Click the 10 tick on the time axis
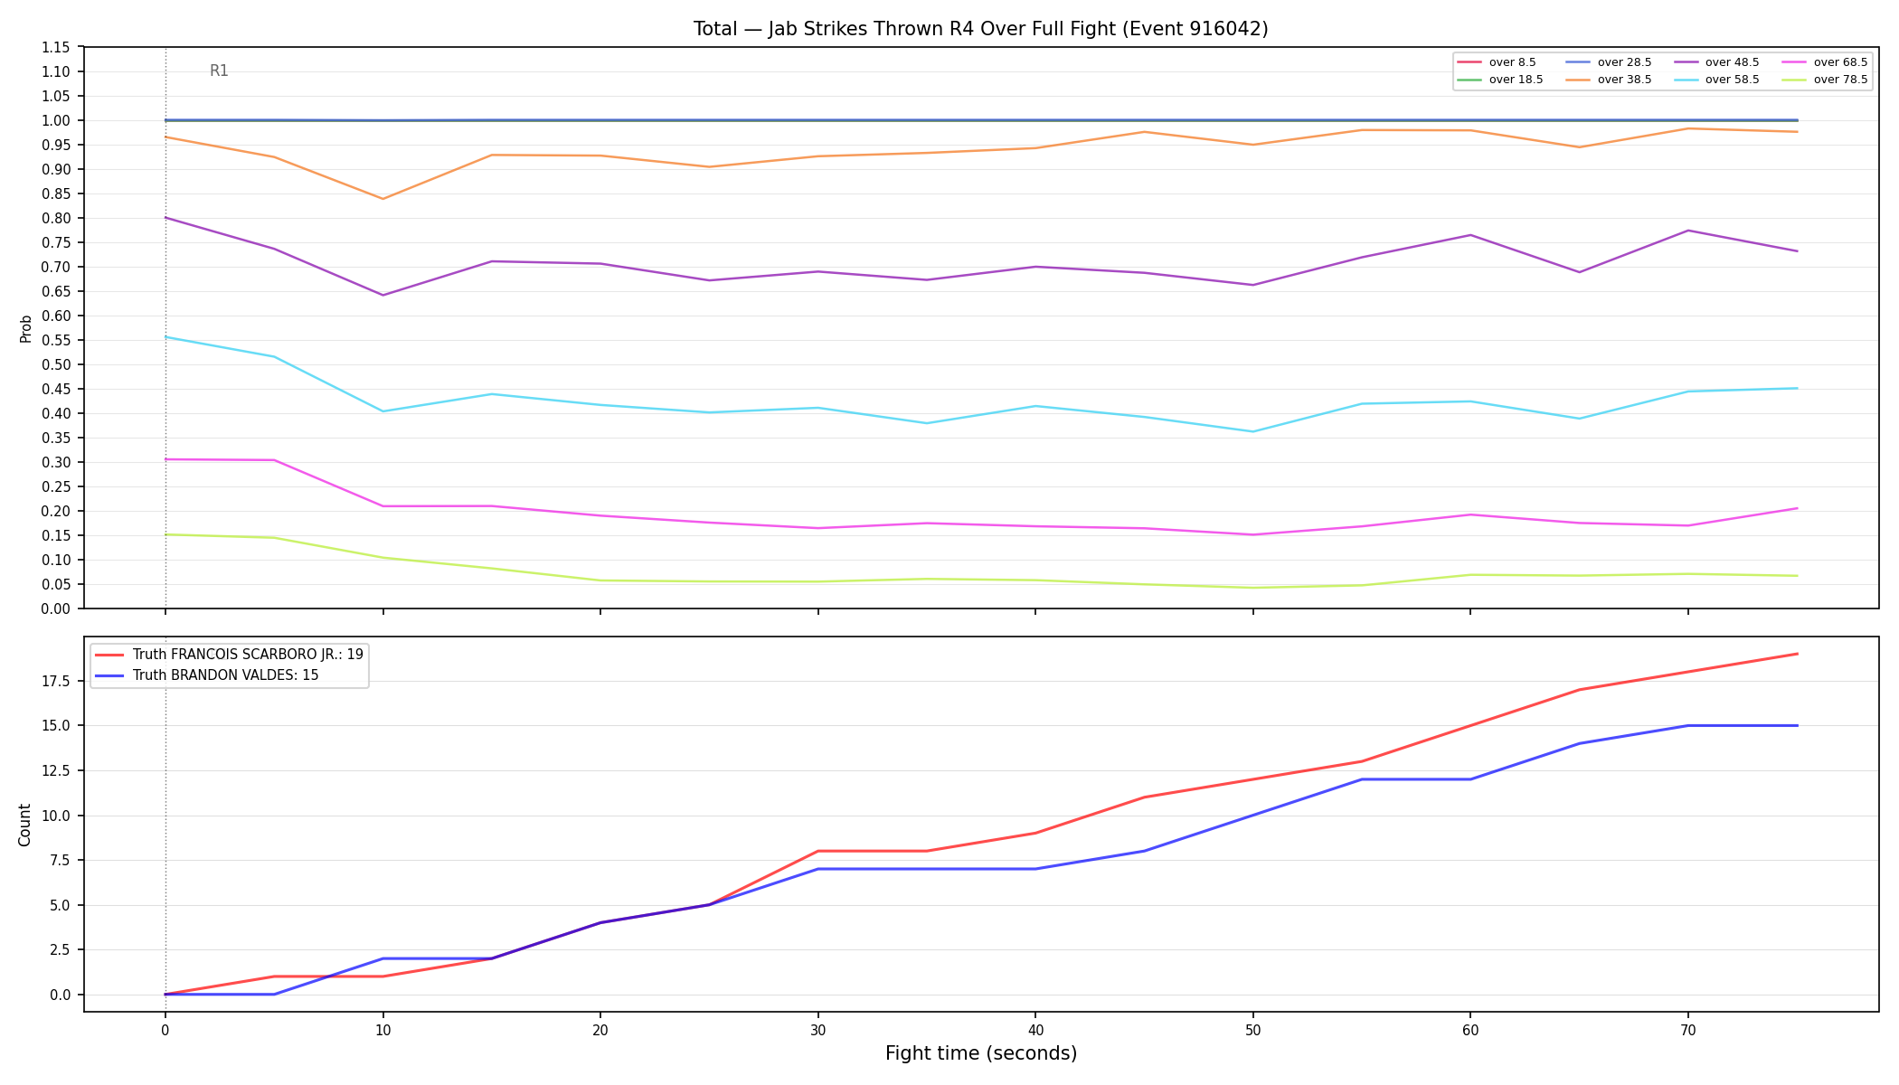Image resolution: width=1899 pixels, height=1085 pixels. [x=383, y=1029]
